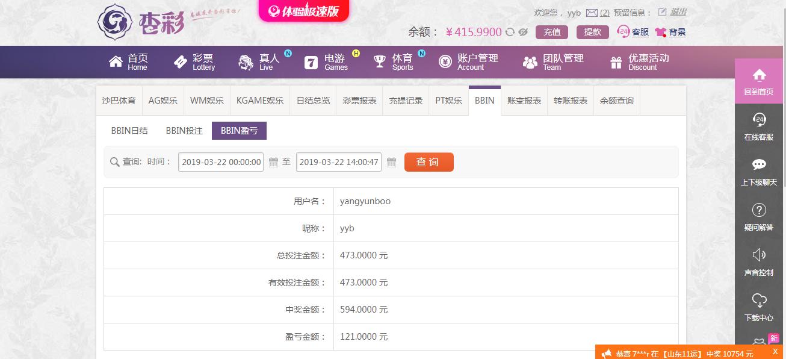The width and height of the screenshot is (786, 359).
Task: Open 优惠活动 Discount menu
Action: pos(639,62)
